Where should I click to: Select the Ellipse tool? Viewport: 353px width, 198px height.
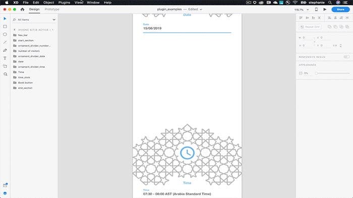[5, 34]
